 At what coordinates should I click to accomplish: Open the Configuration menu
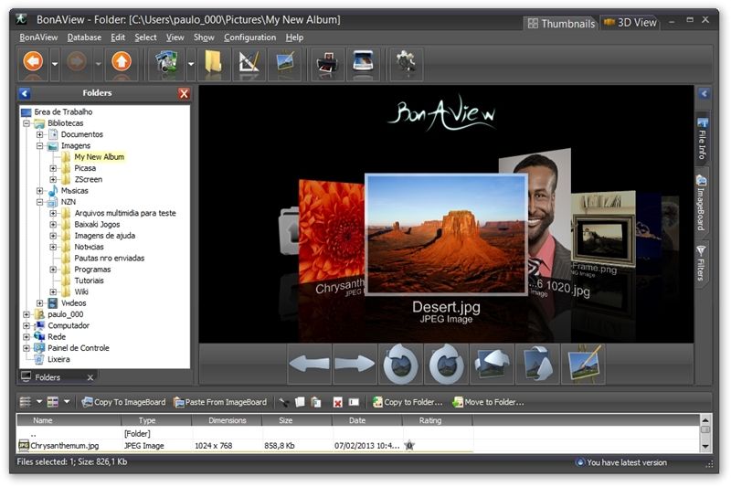click(x=249, y=37)
